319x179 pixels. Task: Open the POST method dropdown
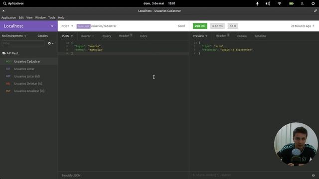tap(67, 26)
